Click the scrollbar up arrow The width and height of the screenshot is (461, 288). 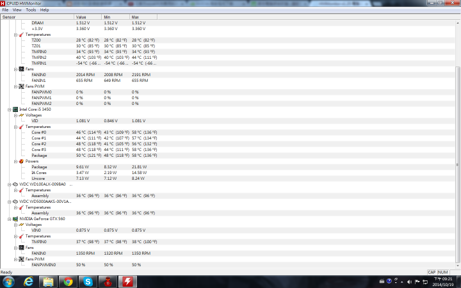point(457,22)
